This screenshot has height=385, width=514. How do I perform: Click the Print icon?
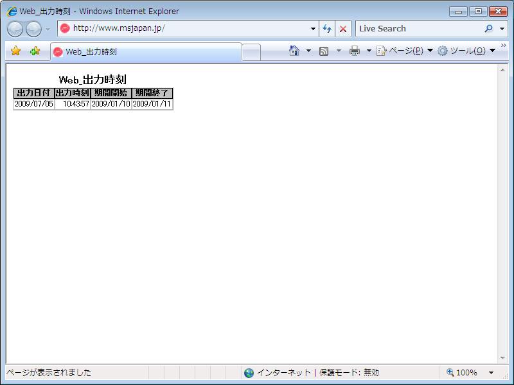[355, 51]
